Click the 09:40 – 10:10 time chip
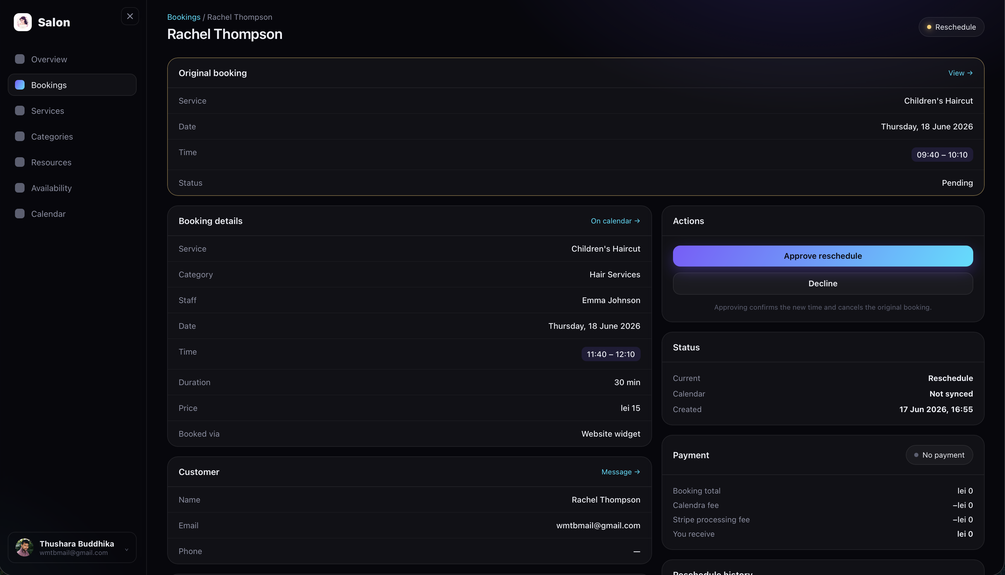 point(942,155)
